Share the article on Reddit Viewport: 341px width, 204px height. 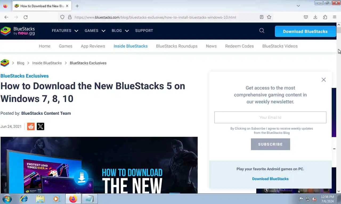pos(31,126)
